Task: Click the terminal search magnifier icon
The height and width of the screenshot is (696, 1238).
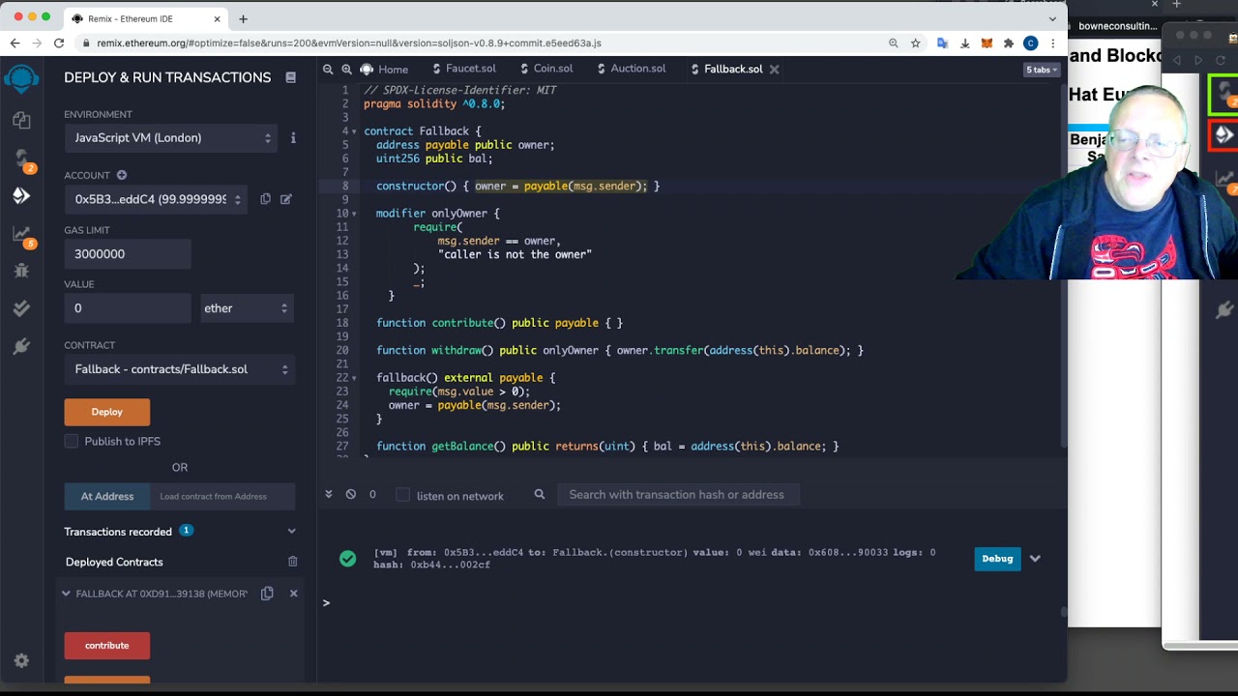Action: (x=540, y=495)
